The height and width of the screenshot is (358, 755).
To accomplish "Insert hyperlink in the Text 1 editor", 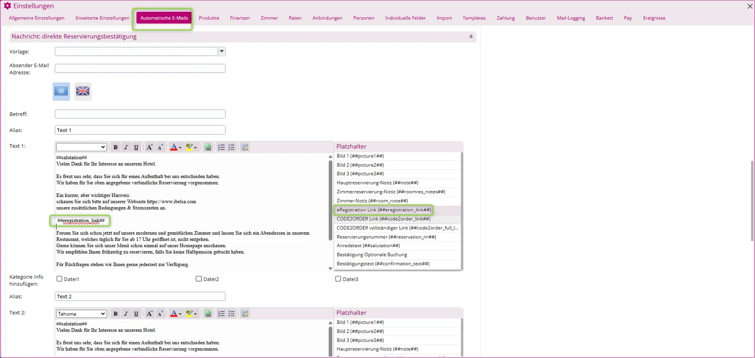I will coord(208,147).
